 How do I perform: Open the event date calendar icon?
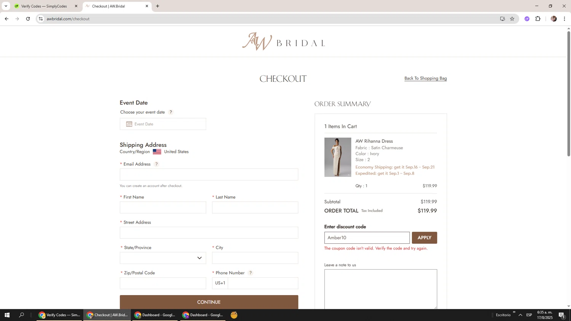[129, 124]
